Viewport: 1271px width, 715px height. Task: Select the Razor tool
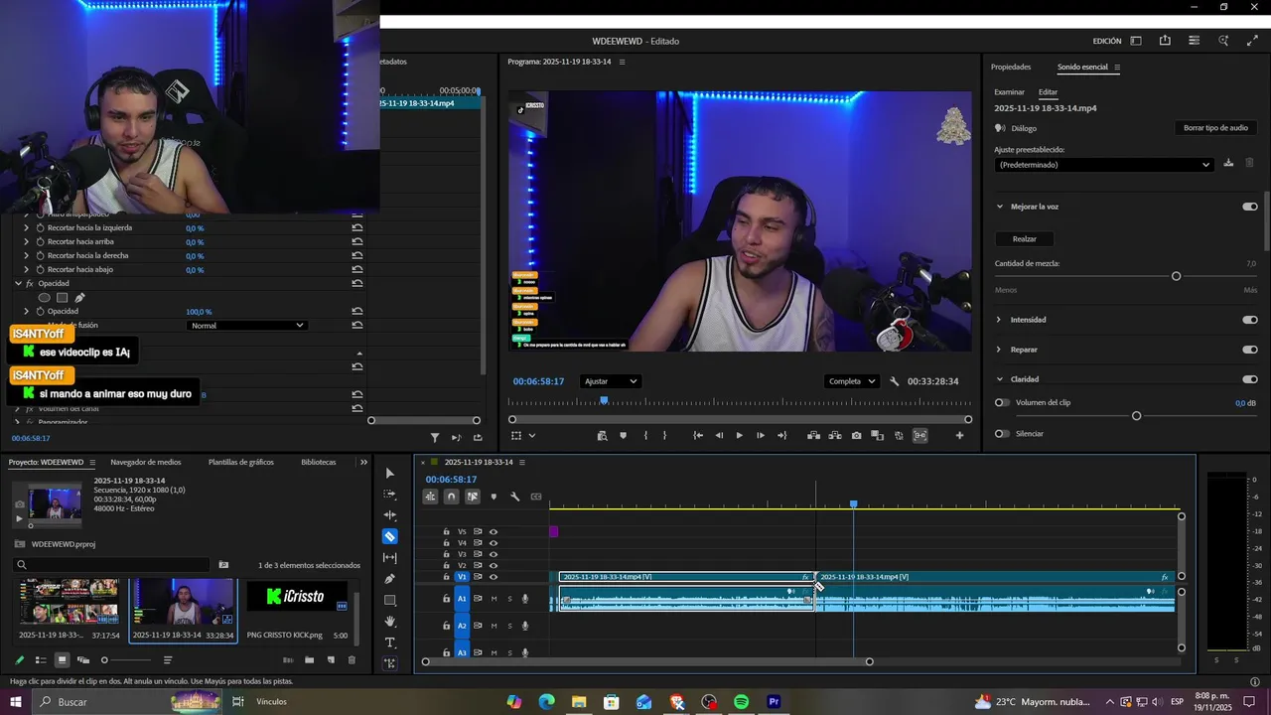[x=390, y=536]
